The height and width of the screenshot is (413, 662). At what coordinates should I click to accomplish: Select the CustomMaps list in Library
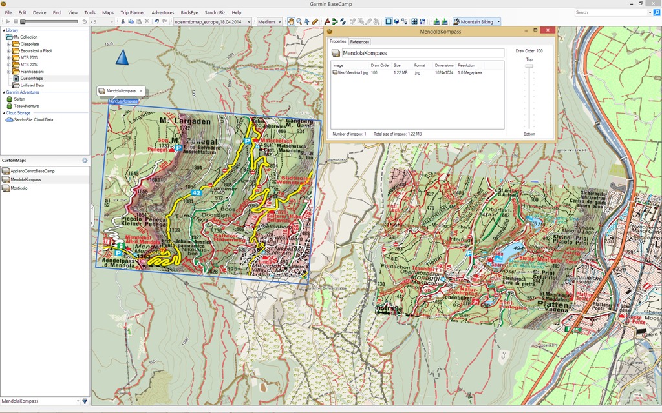pyautogui.click(x=32, y=78)
